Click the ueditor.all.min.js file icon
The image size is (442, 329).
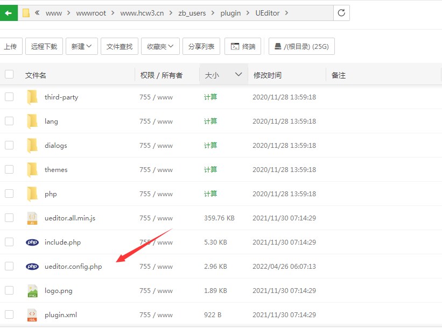point(32,218)
